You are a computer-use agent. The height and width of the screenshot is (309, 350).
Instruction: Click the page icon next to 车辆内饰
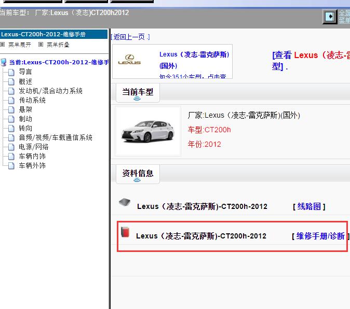point(11,157)
